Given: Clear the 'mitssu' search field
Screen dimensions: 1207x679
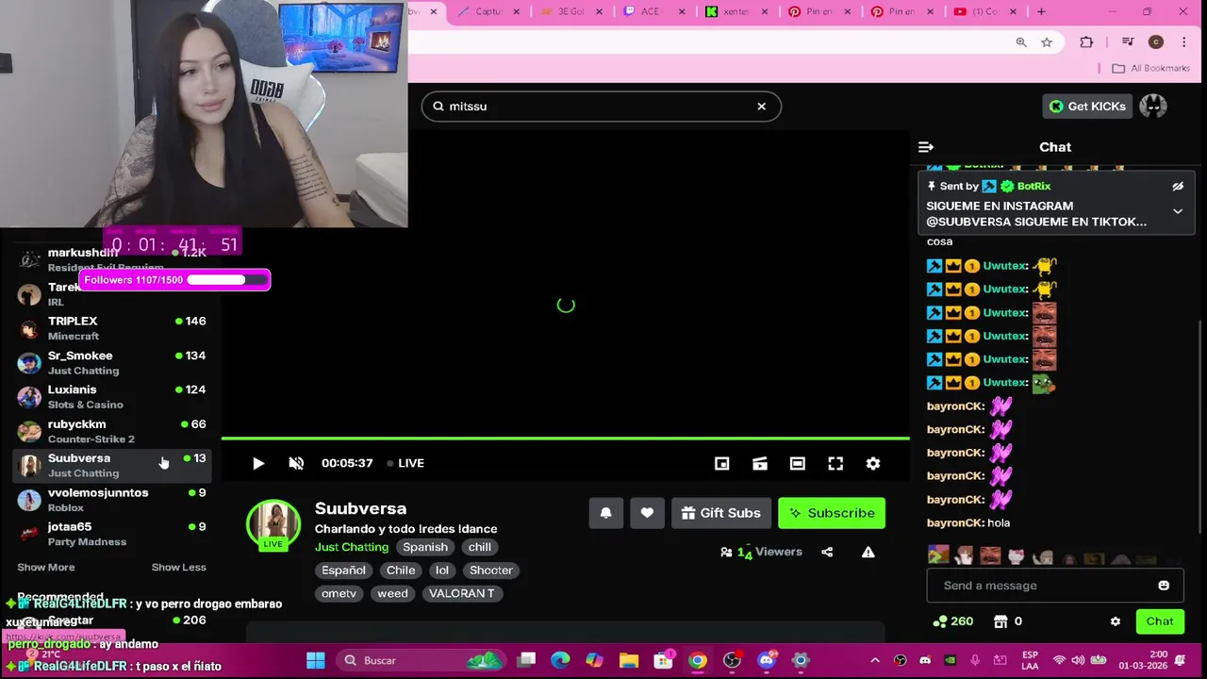Looking at the screenshot, I should tap(762, 107).
